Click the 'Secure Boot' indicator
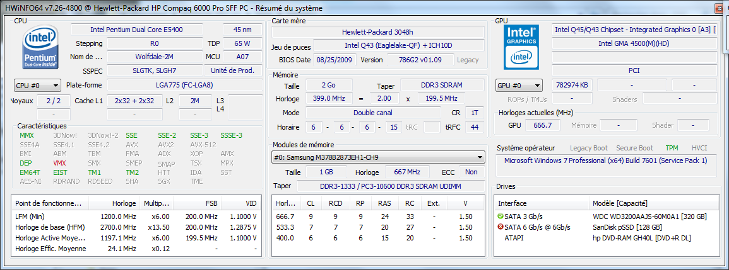Image resolution: width=729 pixels, height=270 pixels. click(x=634, y=148)
